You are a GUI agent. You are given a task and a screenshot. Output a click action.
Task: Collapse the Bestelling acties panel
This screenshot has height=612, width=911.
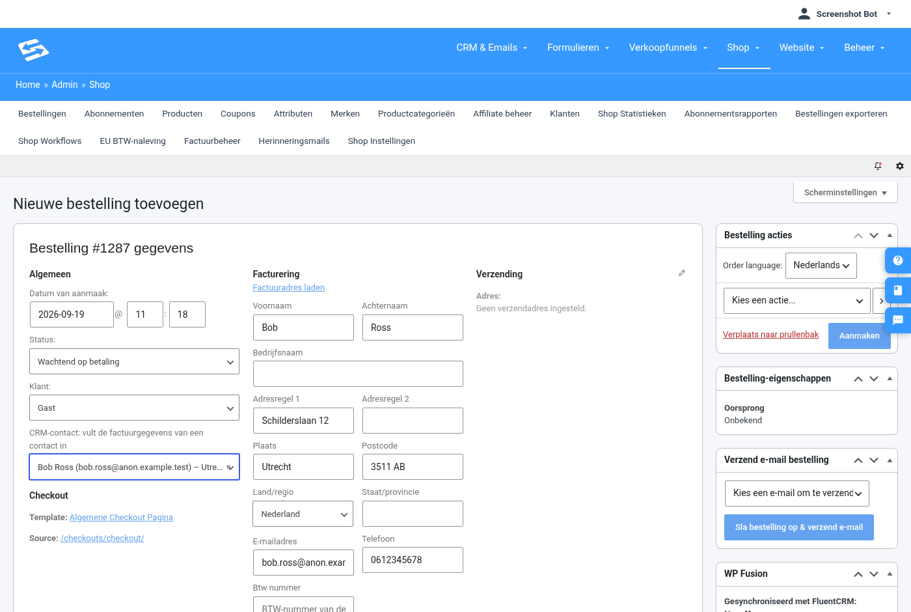click(890, 235)
